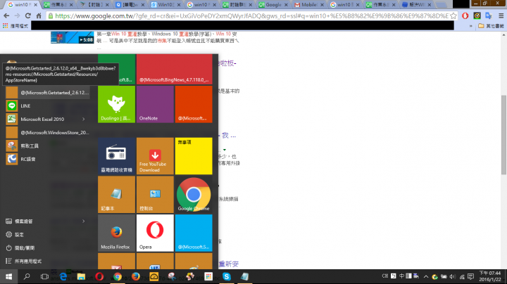Viewport: 507px width, 284px height.
Task: Open RC voice app from list
Action: pos(47,159)
